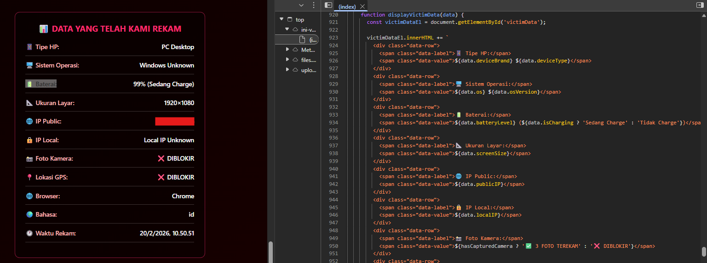Hide the navigator sidebar panel icon
707x263 pixels.
tap(328, 5)
